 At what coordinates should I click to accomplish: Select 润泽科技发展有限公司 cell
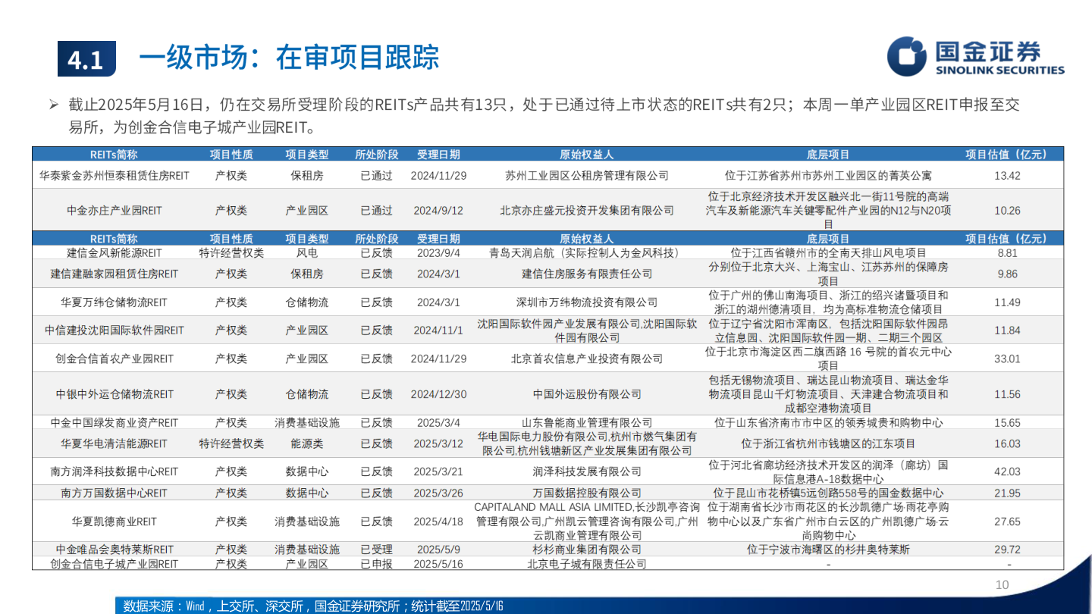coord(587,471)
